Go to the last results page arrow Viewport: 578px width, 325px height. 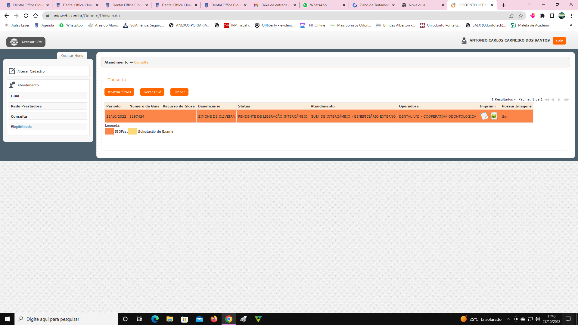point(566,100)
